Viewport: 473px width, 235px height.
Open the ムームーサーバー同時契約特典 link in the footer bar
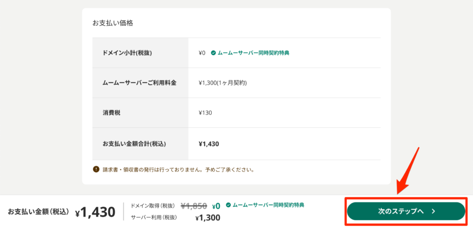click(x=268, y=205)
